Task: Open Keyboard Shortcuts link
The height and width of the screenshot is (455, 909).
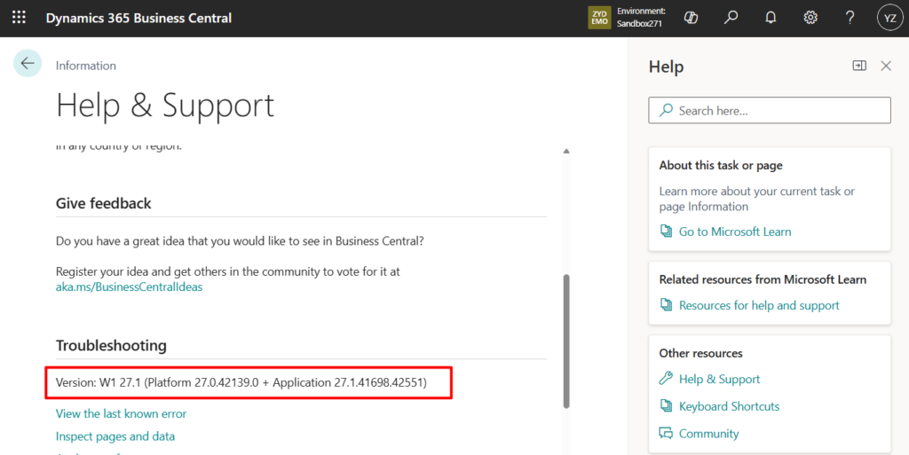Action: pyautogui.click(x=729, y=406)
